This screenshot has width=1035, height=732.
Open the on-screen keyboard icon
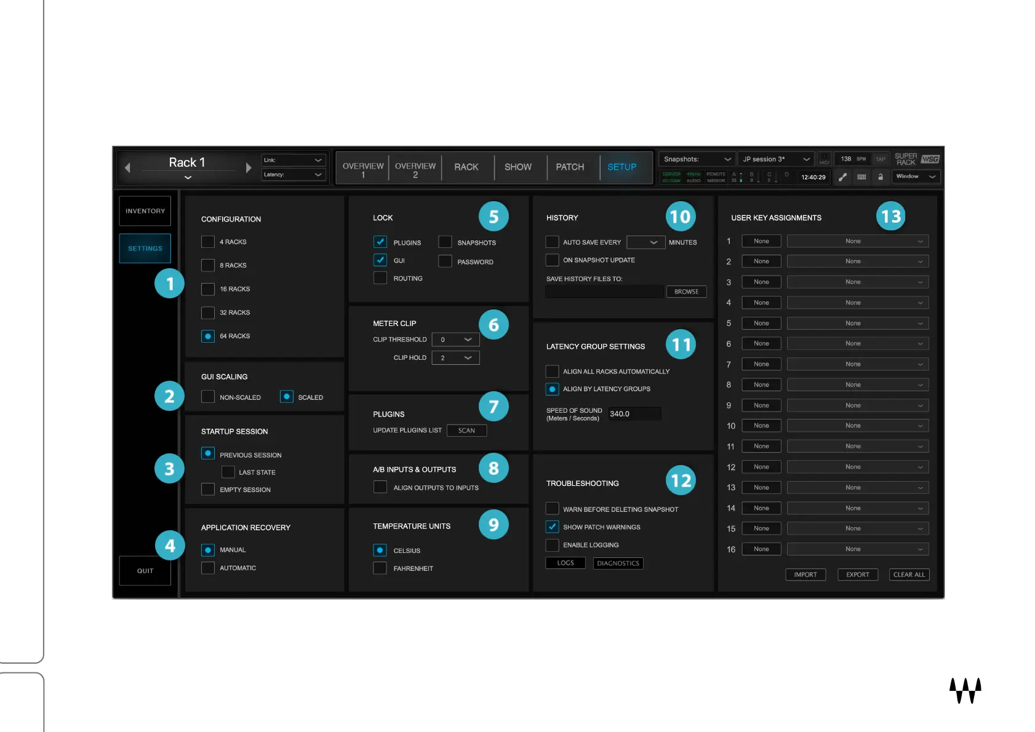pyautogui.click(x=861, y=177)
